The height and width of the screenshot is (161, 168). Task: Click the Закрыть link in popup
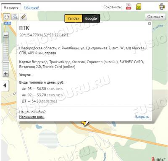[x=142, y=117]
